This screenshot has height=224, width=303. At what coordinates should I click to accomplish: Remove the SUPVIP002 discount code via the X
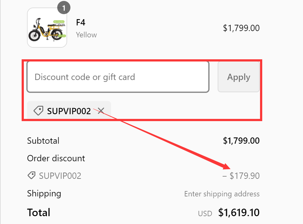pyautogui.click(x=101, y=111)
